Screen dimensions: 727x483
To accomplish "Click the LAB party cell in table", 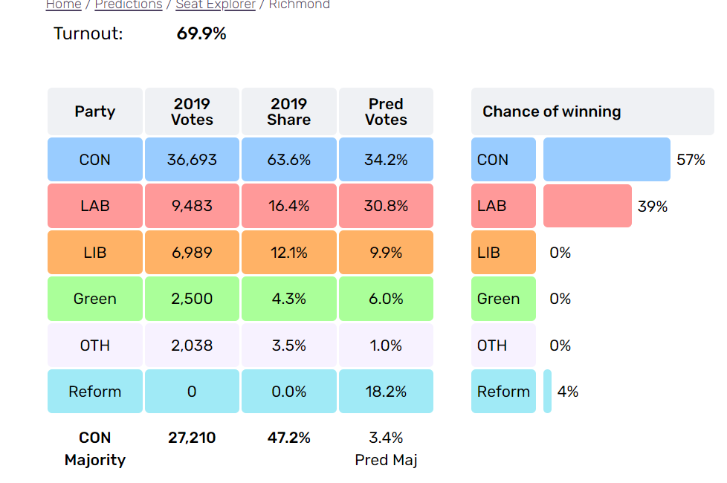I will [95, 206].
